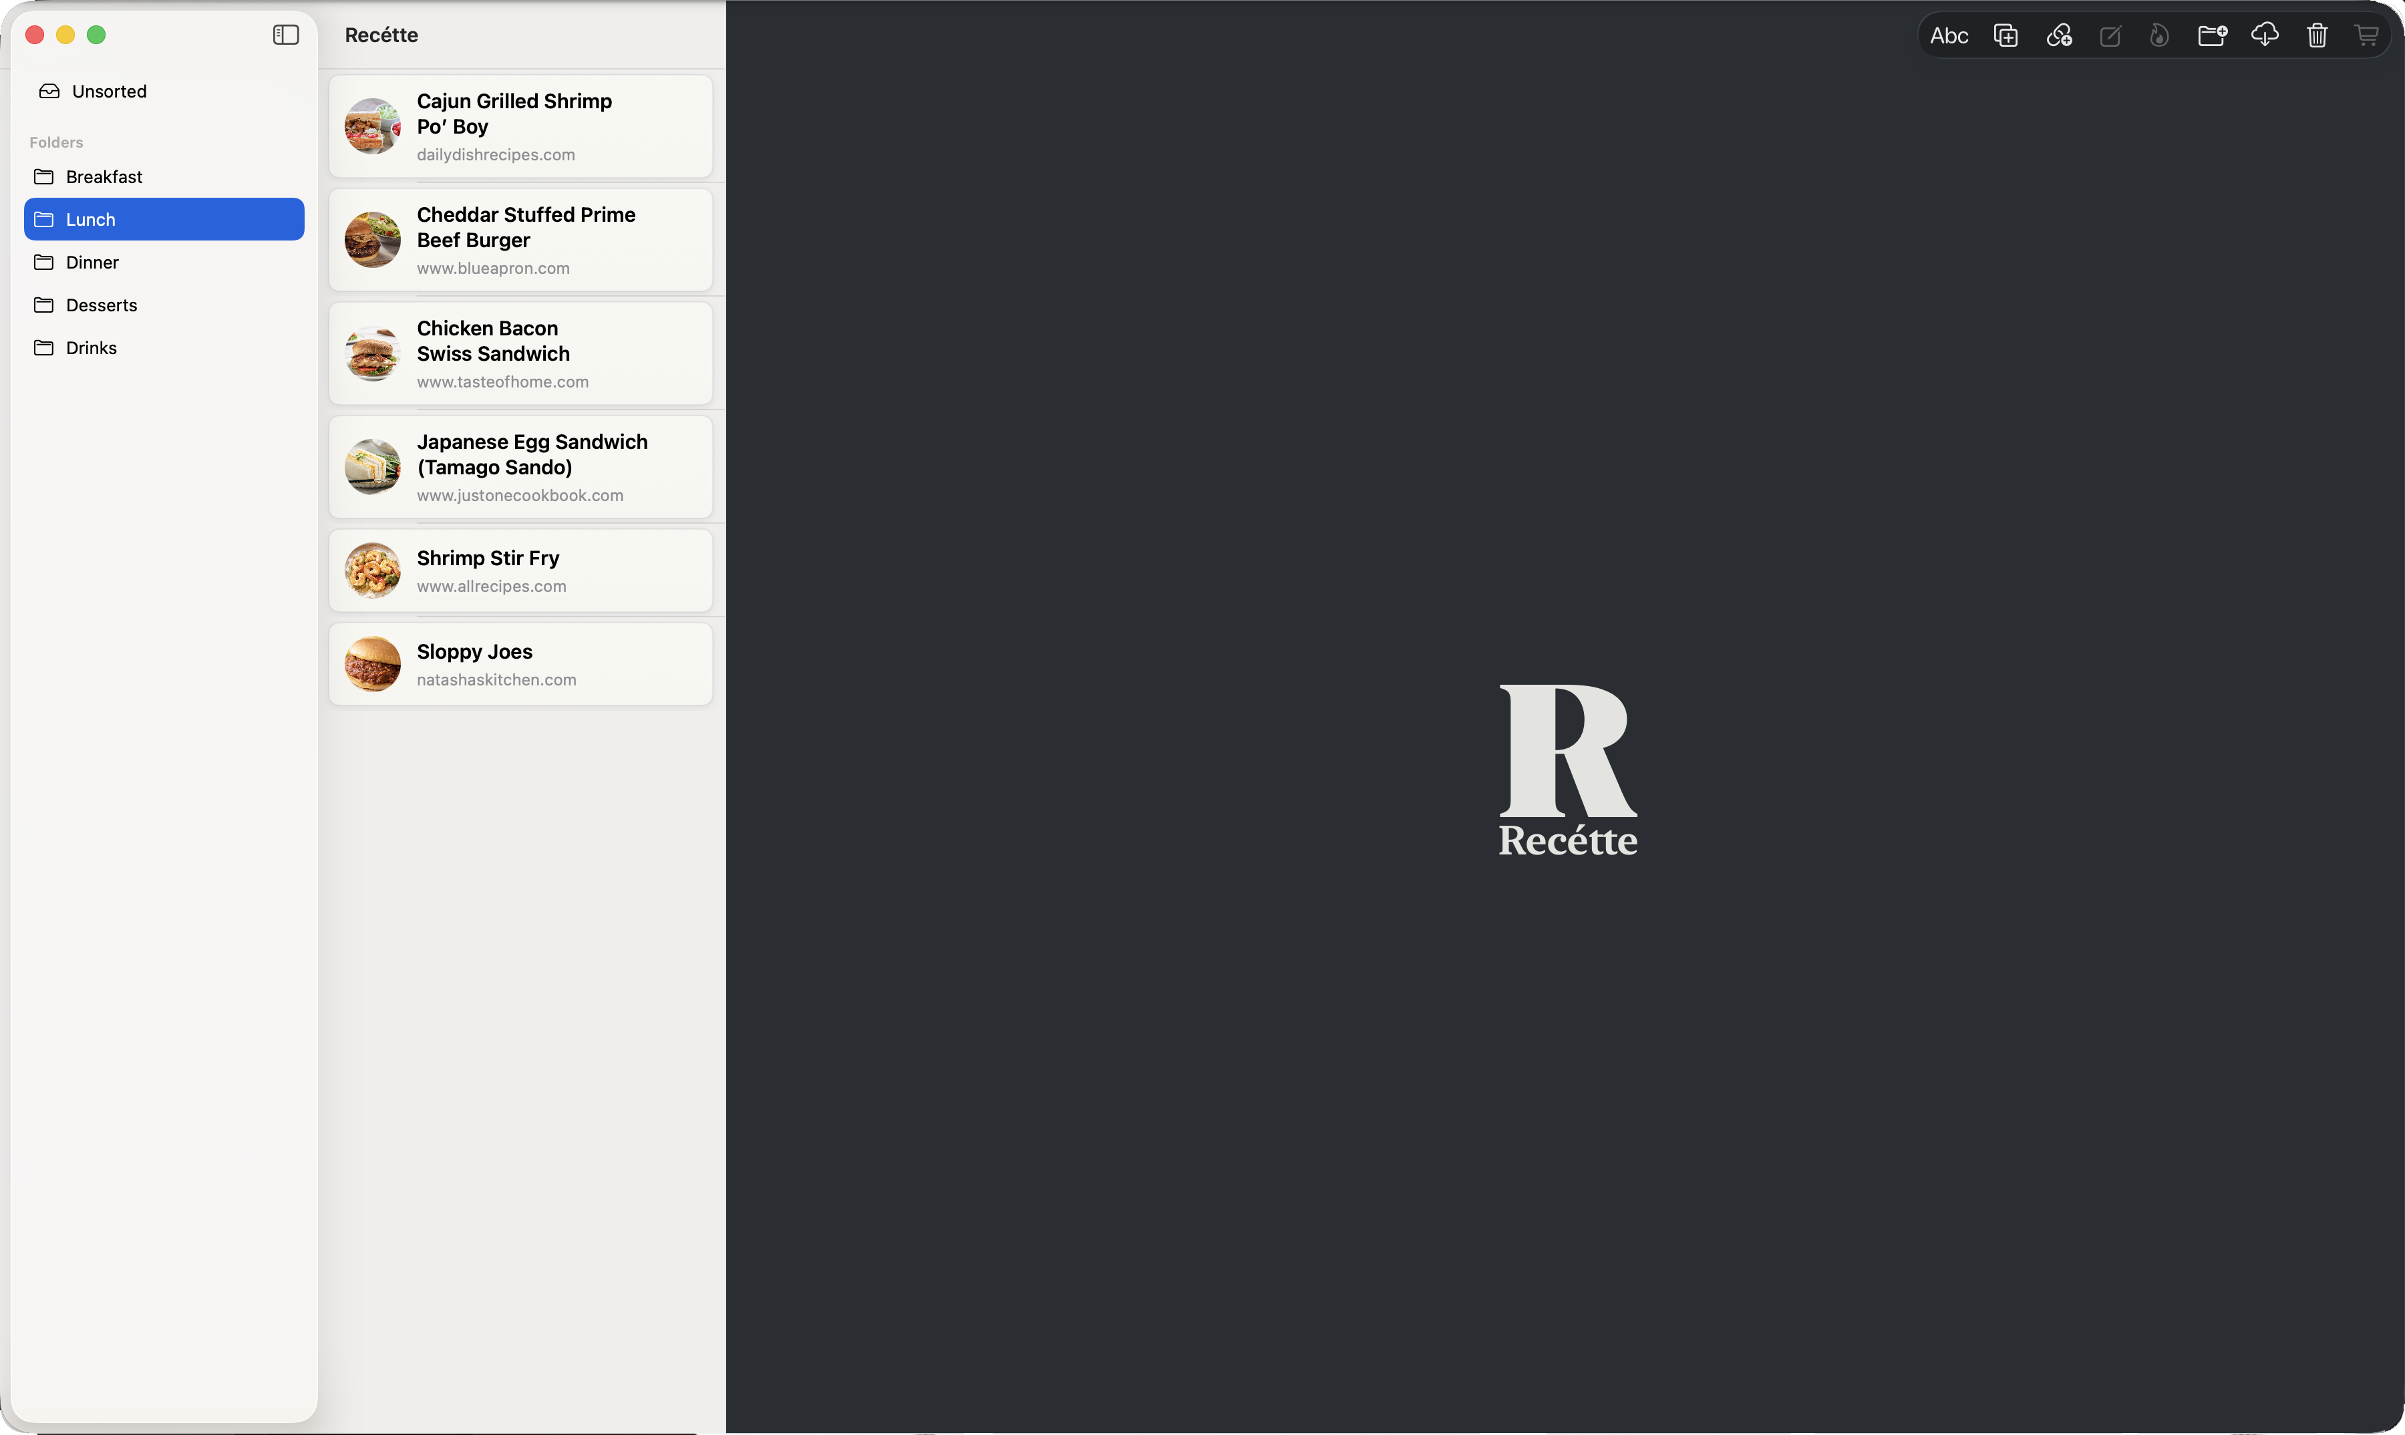Click the new folder icon
2405x1435 pixels.
point(2213,36)
